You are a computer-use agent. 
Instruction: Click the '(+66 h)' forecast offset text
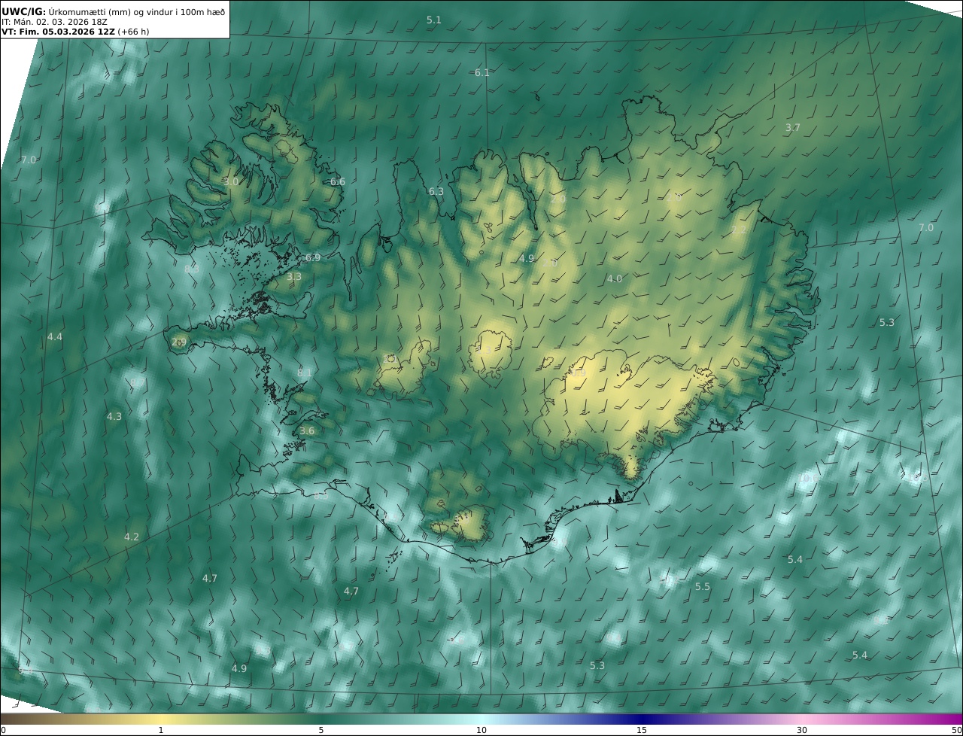[x=134, y=32]
